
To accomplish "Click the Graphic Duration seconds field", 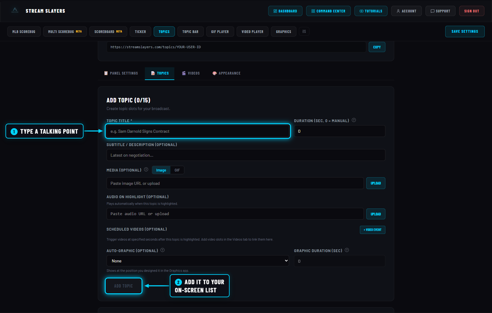I will point(340,261).
